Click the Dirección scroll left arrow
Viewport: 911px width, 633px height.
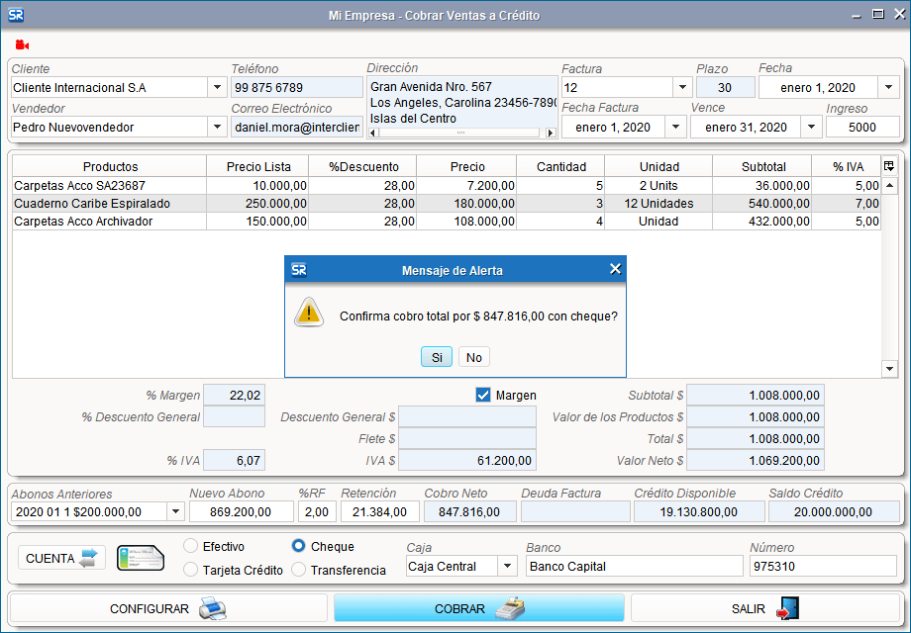coord(373,133)
